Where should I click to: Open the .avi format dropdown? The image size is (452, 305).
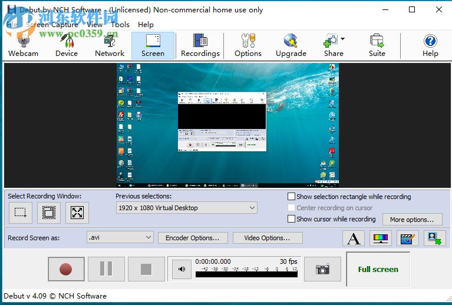pyautogui.click(x=120, y=237)
